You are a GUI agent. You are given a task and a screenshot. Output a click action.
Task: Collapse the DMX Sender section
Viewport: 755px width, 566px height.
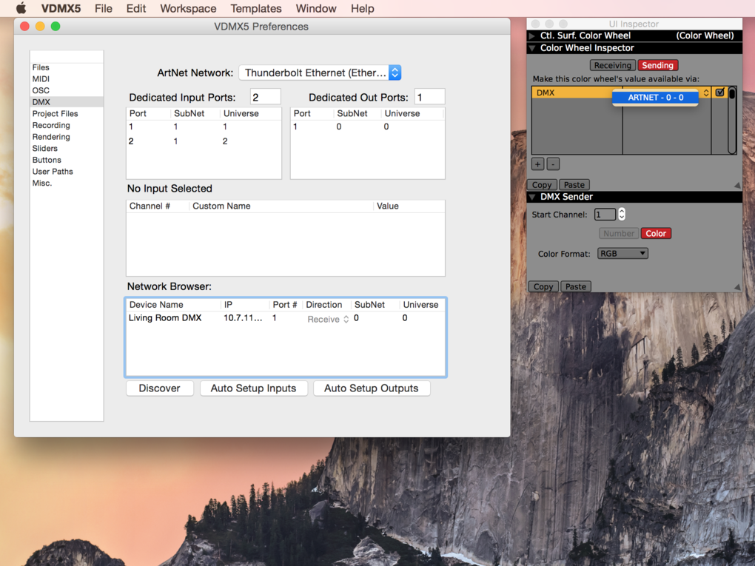(532, 197)
